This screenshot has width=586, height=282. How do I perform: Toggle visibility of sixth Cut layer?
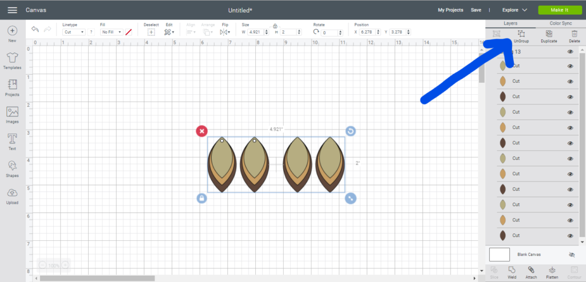571,143
